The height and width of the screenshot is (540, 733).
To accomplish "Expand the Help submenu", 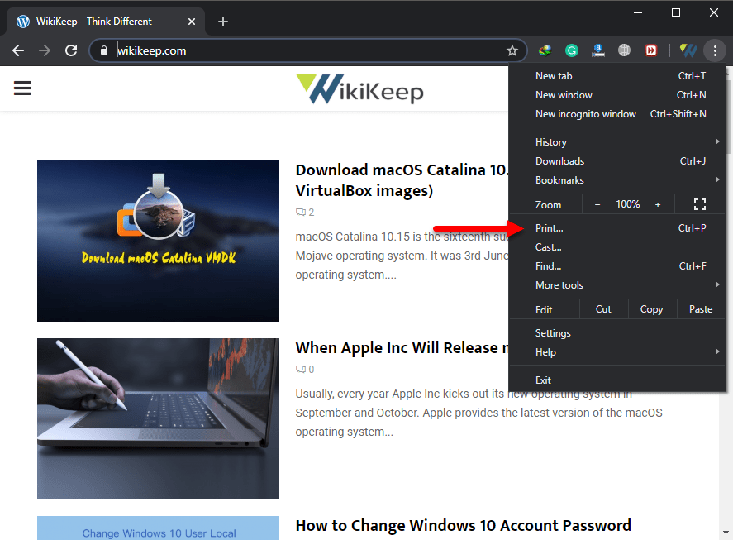I will click(617, 352).
